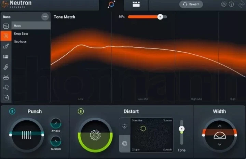Open the help question mark icon

point(231,4)
